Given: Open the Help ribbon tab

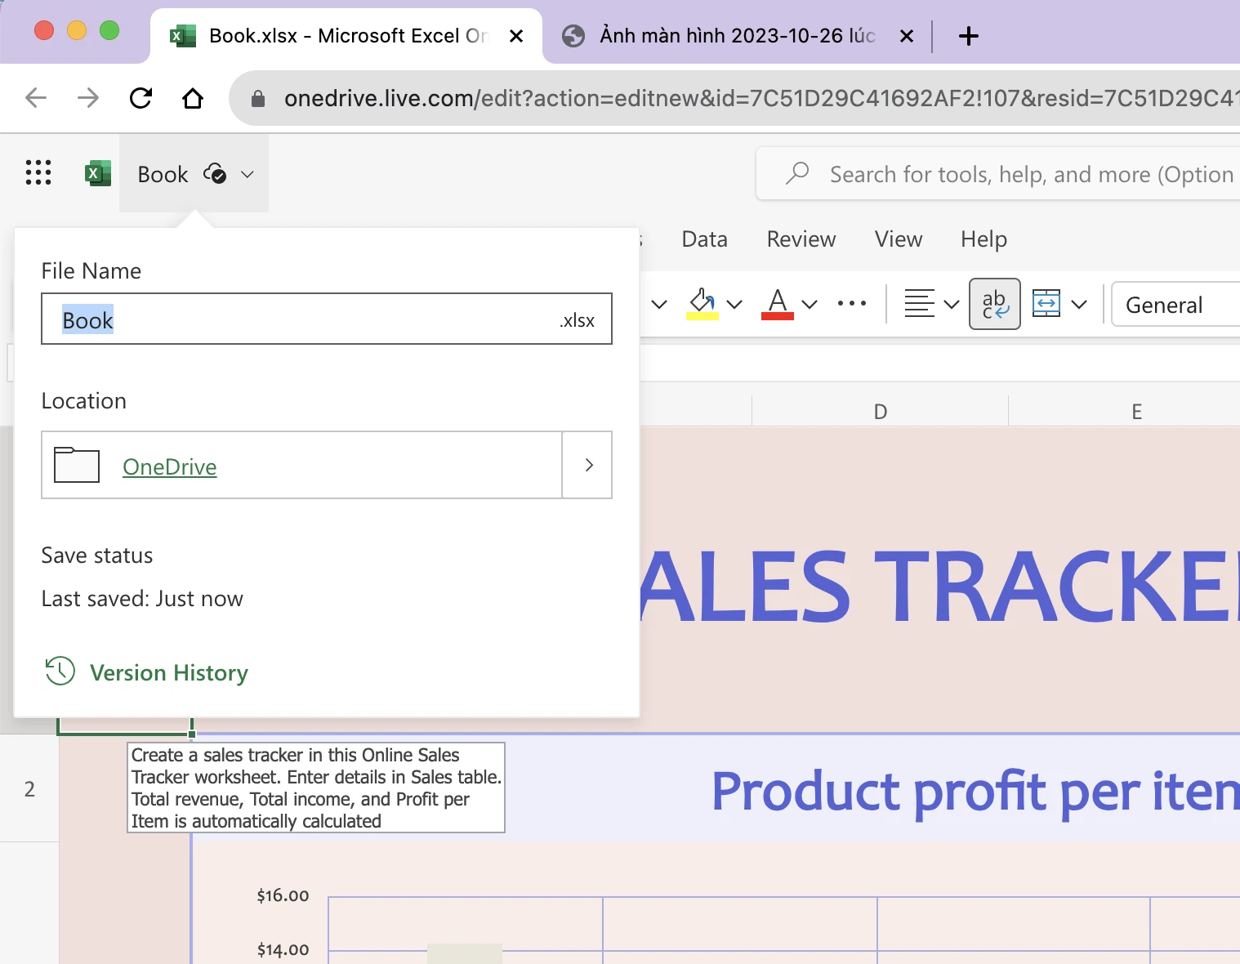Looking at the screenshot, I should pos(984,239).
